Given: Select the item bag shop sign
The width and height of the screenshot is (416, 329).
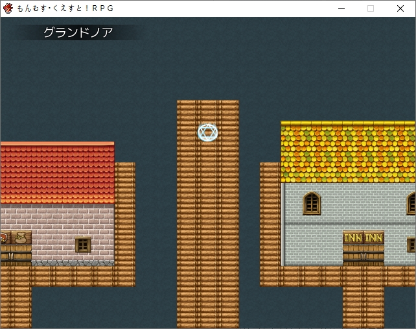Looking at the screenshot, I should coord(21,238).
